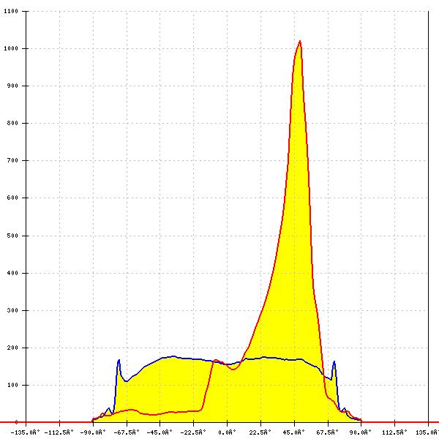Click the red curve's tall peak tip
This screenshot has height=439, width=439.
pos(300,41)
